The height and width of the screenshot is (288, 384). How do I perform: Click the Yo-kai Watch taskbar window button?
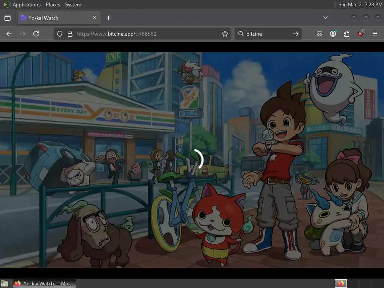(44, 283)
